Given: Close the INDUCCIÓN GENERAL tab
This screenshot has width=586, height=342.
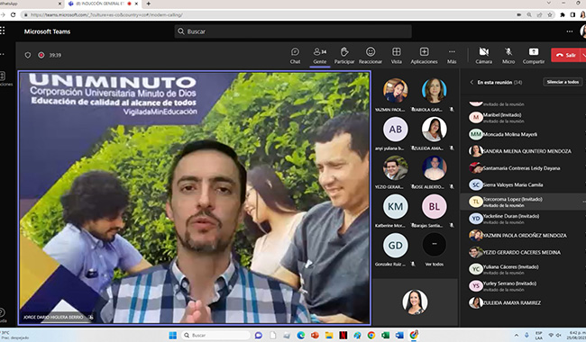Looking at the screenshot, I should (x=136, y=4).
